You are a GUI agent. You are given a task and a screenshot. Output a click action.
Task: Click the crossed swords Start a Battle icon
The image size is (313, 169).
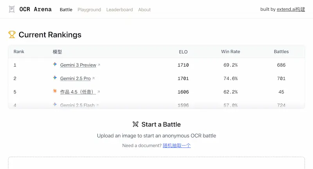(136, 124)
